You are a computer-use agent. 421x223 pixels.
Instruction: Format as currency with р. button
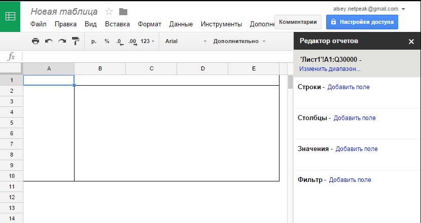pos(94,41)
